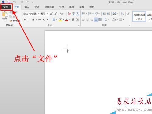Open Line and Paragraph Spacing menu
This screenshot has height=114, width=152.
pos(107,19)
